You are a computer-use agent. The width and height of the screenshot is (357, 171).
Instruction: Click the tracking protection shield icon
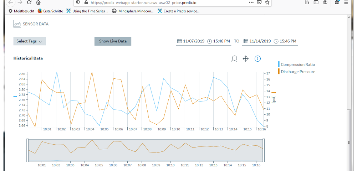click(78, 2)
